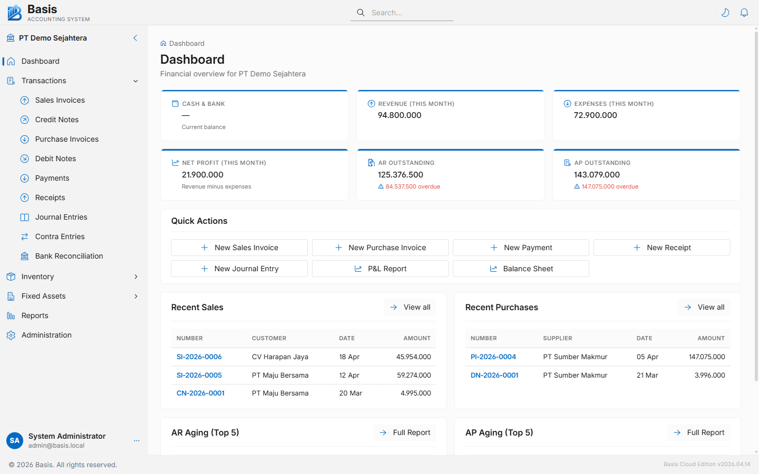Viewport: 759px width, 474px height.
Task: Toggle dark mode with the moon icon
Action: [x=725, y=12]
